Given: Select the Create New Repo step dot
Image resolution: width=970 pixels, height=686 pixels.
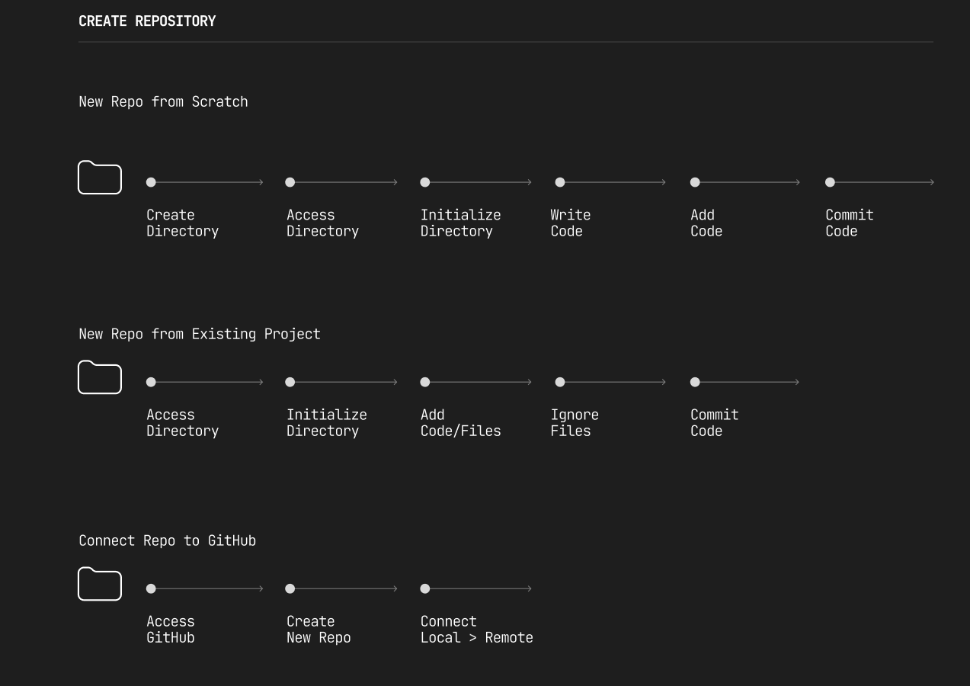Looking at the screenshot, I should click(290, 588).
